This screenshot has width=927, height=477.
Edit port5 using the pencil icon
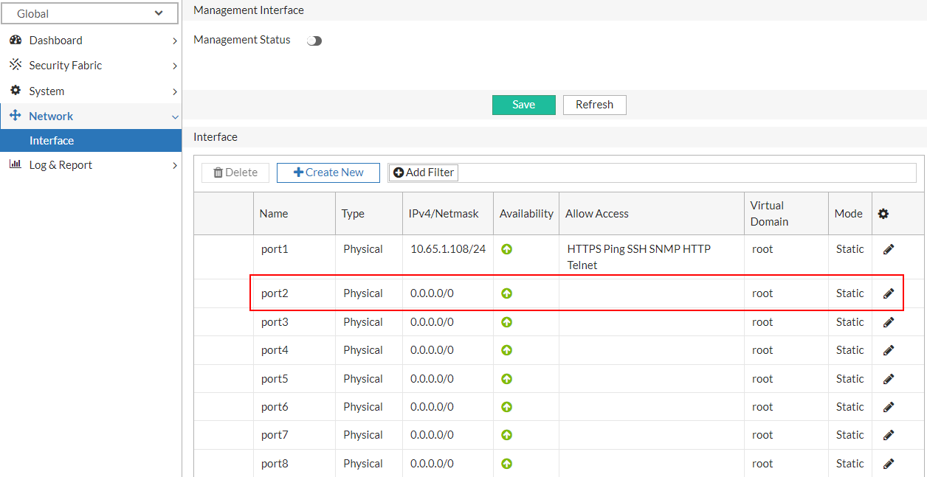pos(888,378)
